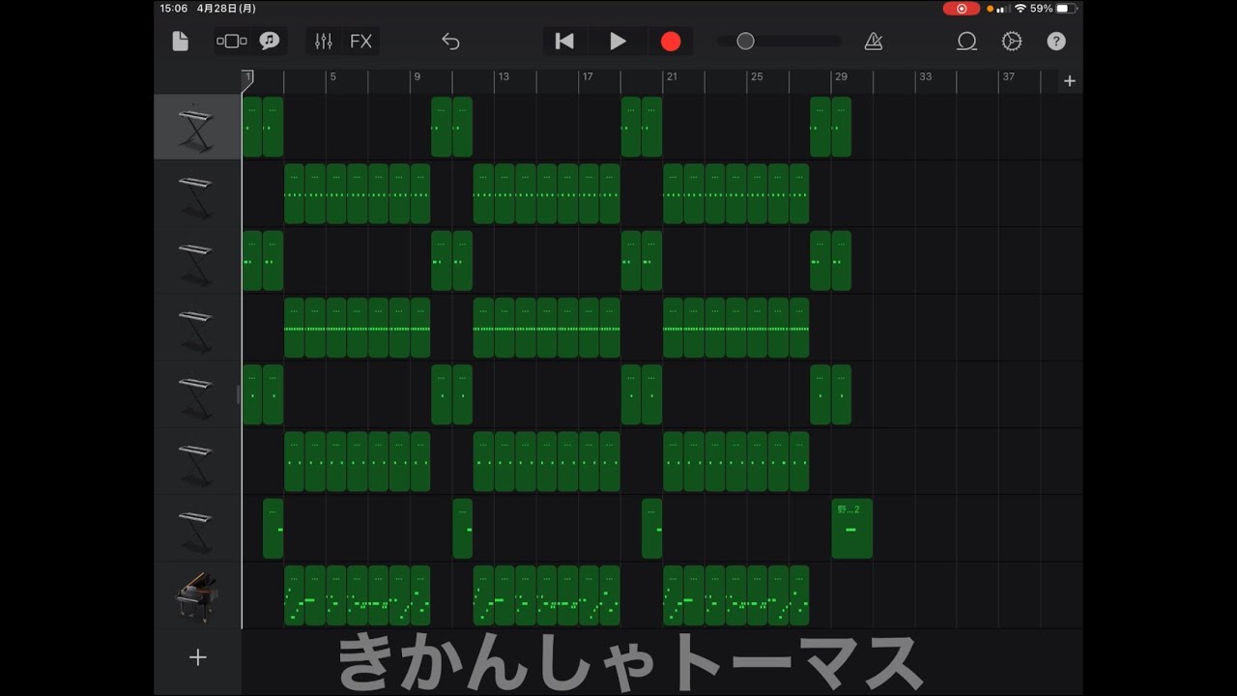Jump to bar 33 on ruler
The image size is (1237, 696).
[x=925, y=76]
